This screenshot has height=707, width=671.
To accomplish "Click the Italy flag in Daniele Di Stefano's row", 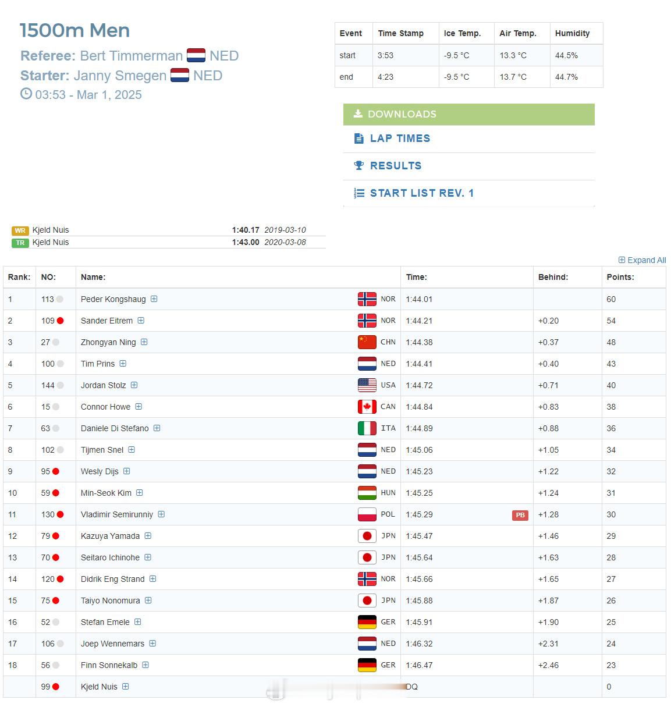I will click(367, 428).
